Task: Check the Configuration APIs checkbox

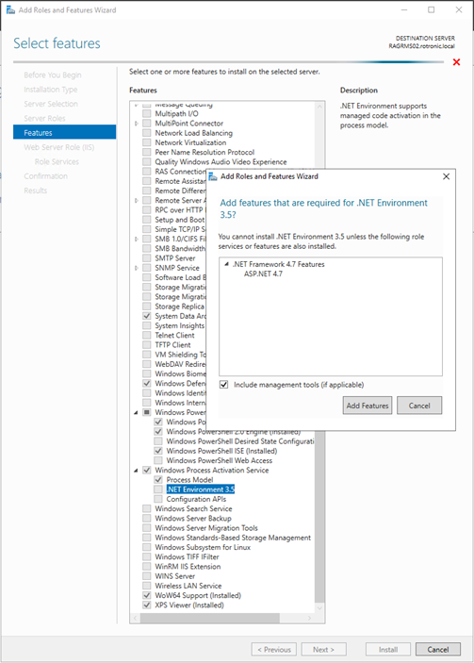Action: tap(158, 499)
